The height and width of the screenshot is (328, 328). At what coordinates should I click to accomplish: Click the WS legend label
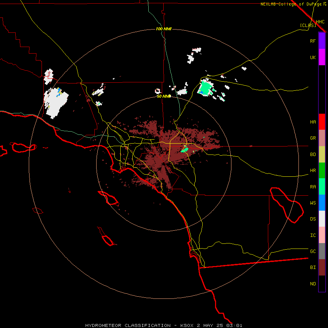click(313, 203)
